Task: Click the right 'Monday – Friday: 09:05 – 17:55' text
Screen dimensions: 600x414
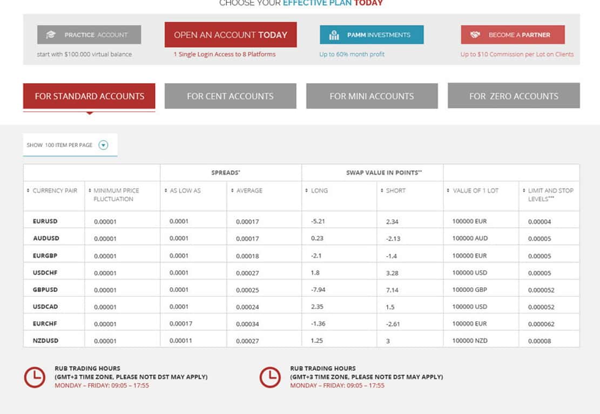Action: coord(337,385)
